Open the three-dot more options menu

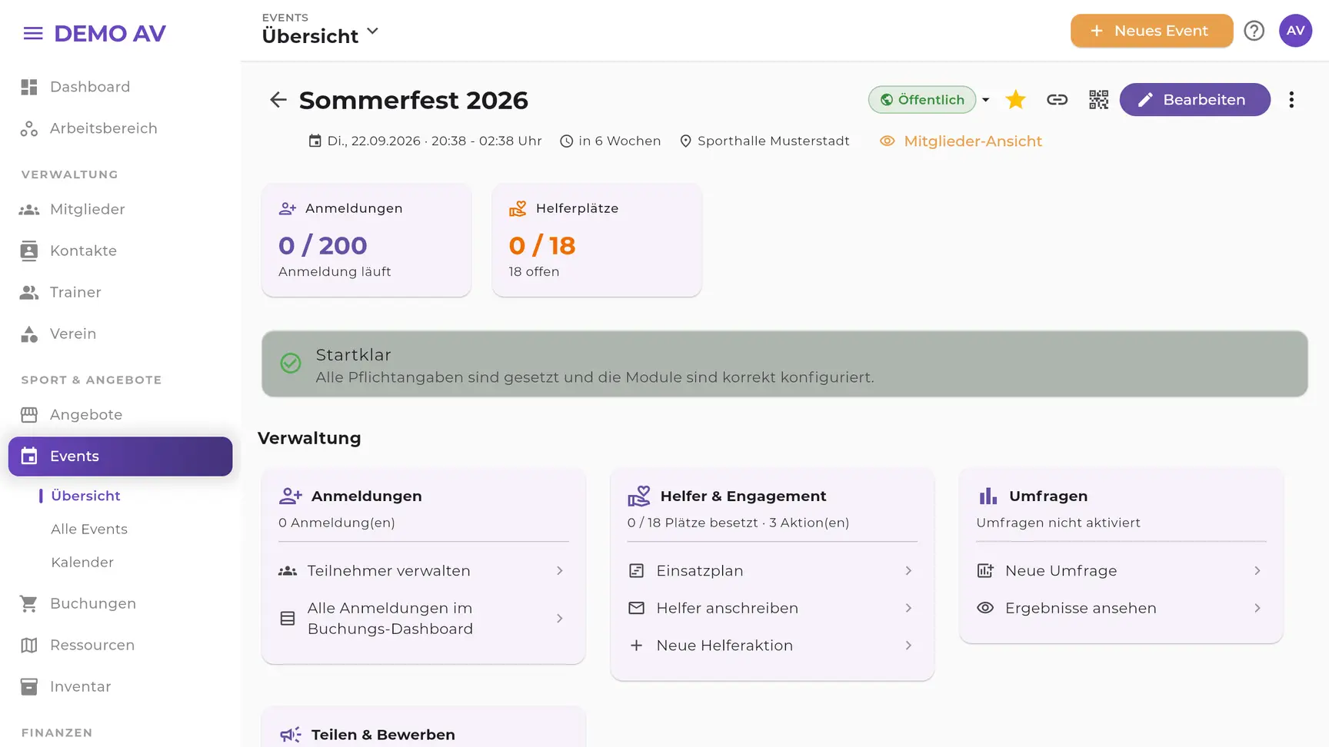point(1291,100)
